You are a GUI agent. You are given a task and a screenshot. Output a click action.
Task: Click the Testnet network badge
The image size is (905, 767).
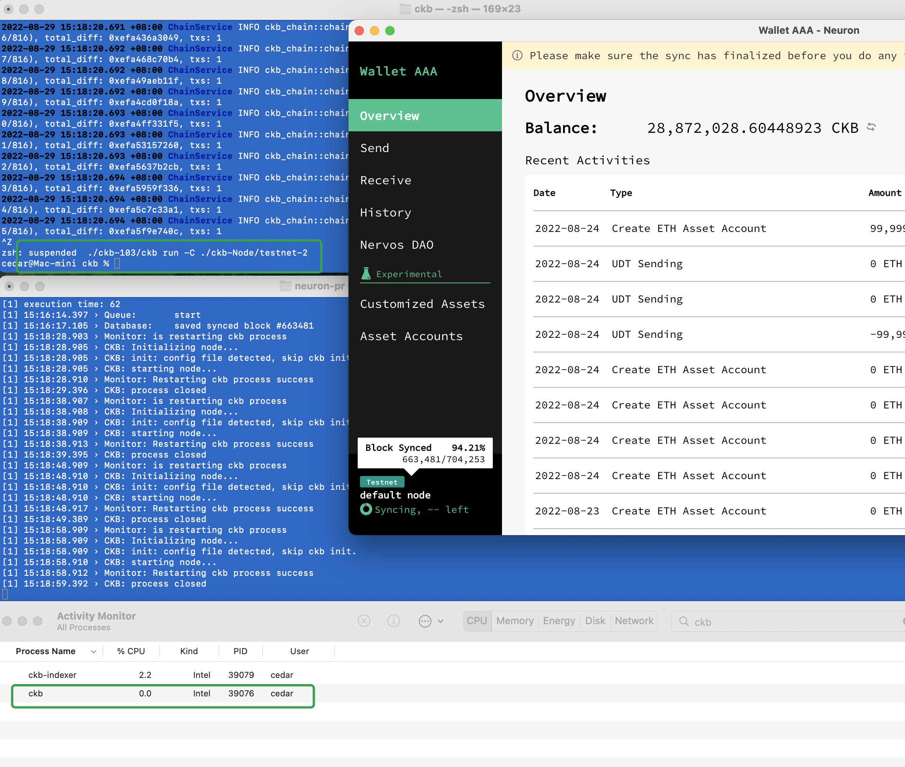pyautogui.click(x=382, y=482)
